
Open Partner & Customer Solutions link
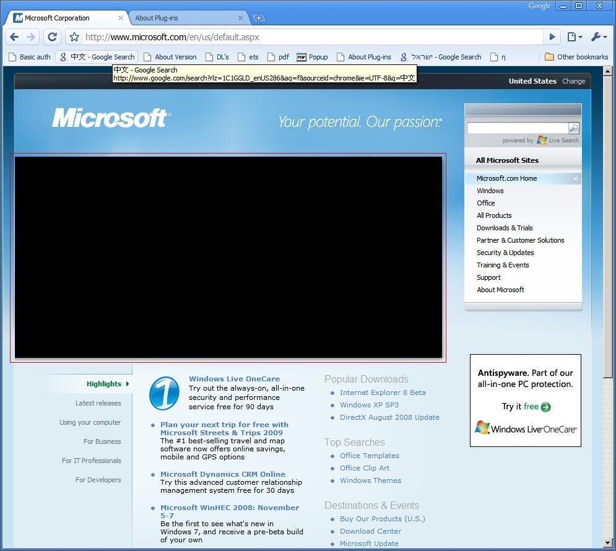tap(520, 240)
